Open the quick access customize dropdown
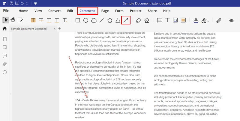The width and height of the screenshot is (240, 121). 35,4
